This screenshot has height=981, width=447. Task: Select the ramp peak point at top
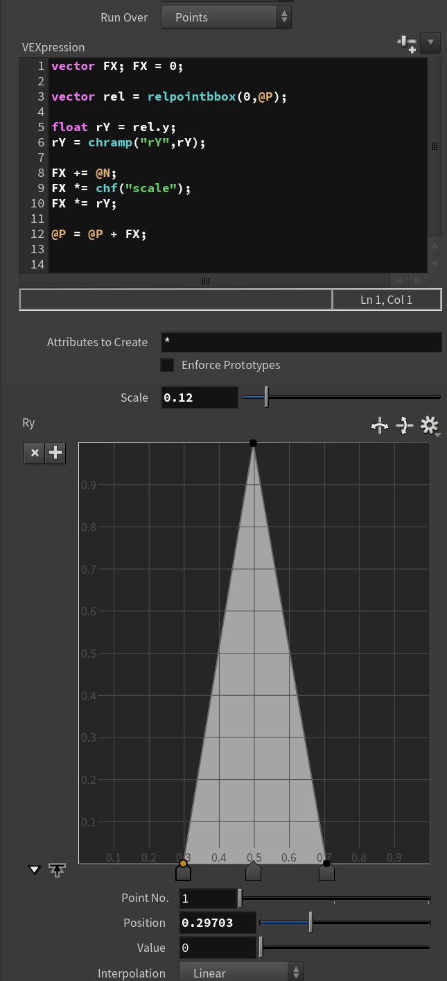pos(254,443)
